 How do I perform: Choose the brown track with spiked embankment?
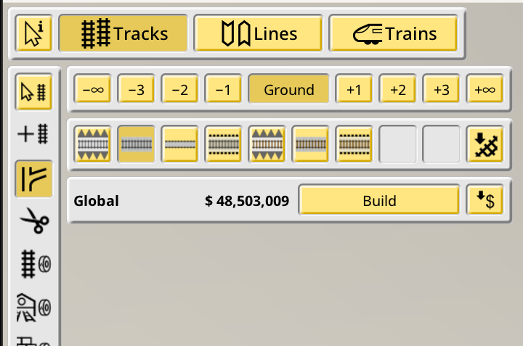(x=267, y=144)
